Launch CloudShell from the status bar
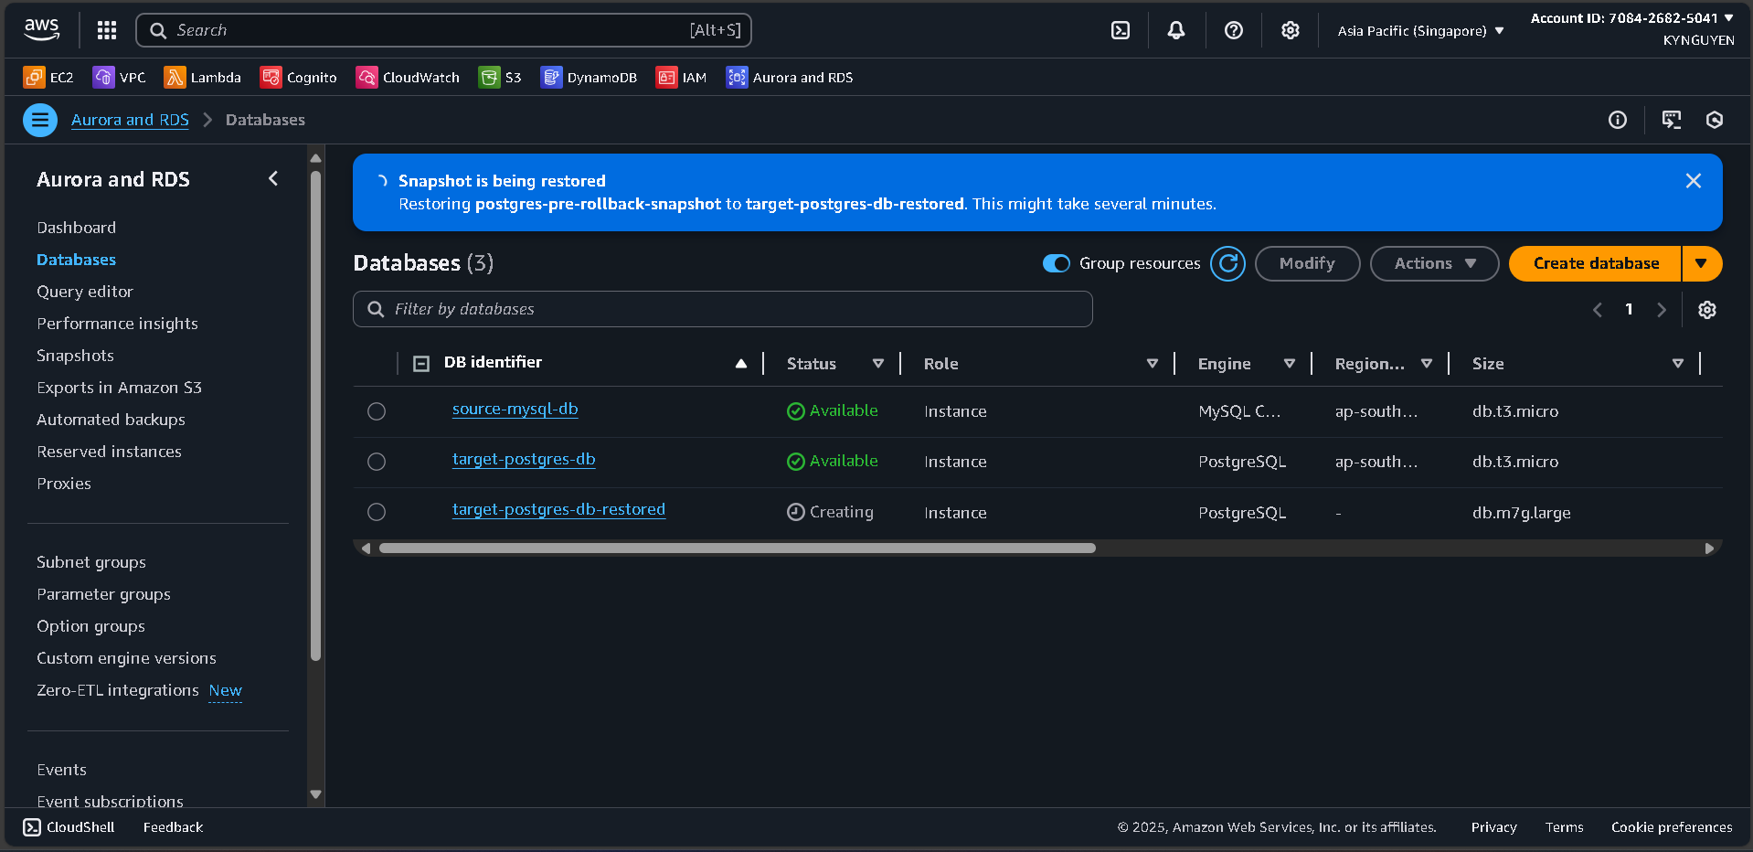This screenshot has height=852, width=1753. coord(68,826)
